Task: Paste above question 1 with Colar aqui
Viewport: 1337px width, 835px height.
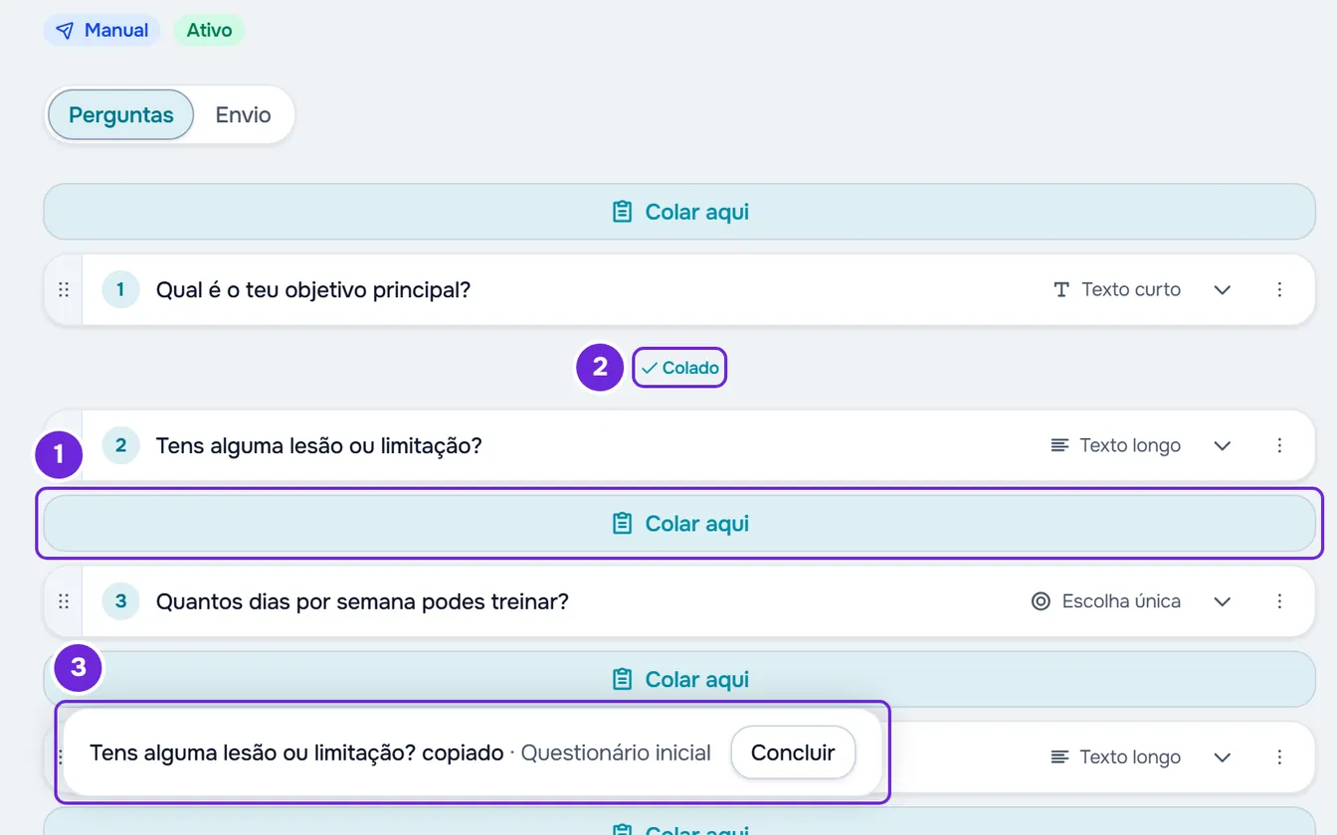Action: click(679, 212)
